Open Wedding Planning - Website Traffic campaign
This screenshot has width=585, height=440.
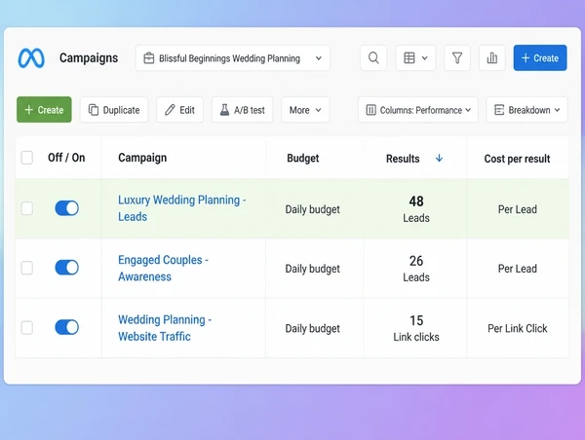point(165,328)
